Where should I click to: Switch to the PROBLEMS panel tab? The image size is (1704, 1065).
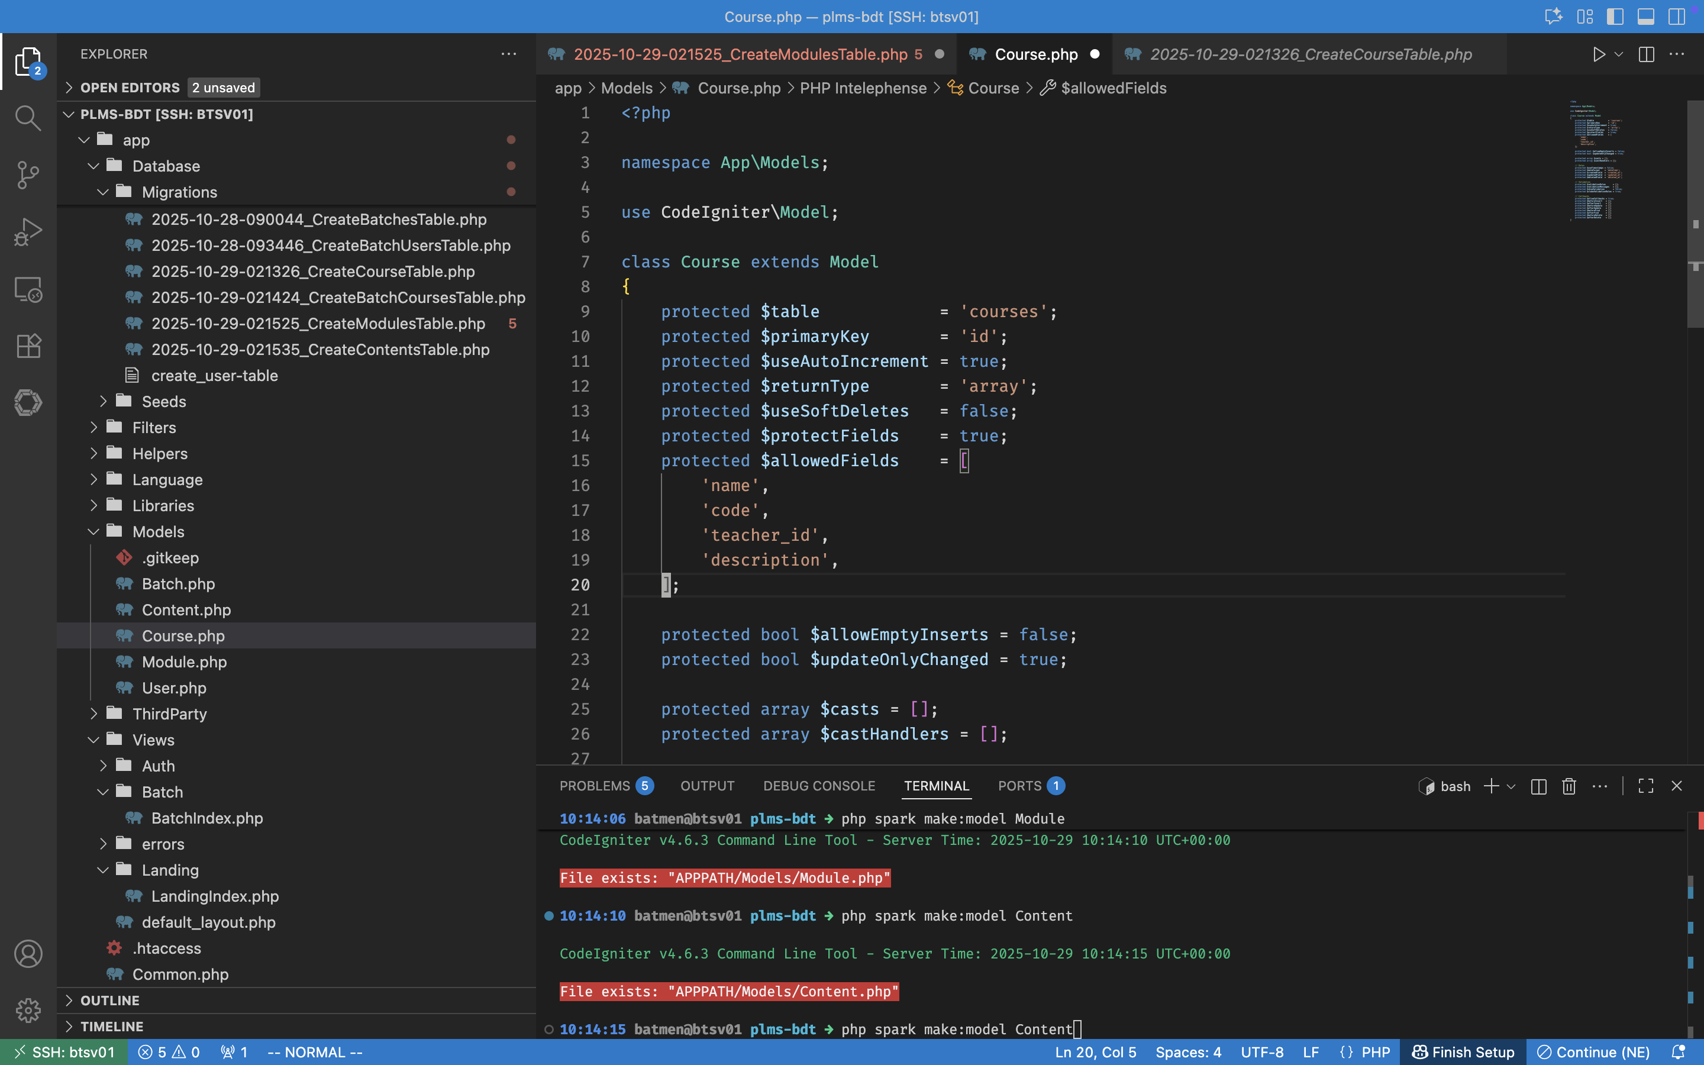[x=594, y=786]
